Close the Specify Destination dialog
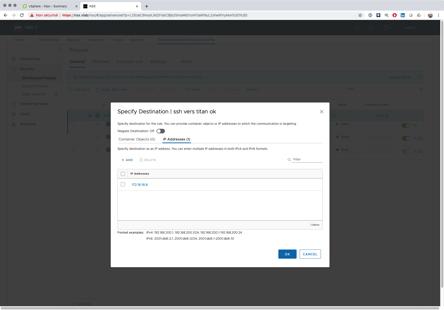The image size is (444, 310). [x=321, y=112]
